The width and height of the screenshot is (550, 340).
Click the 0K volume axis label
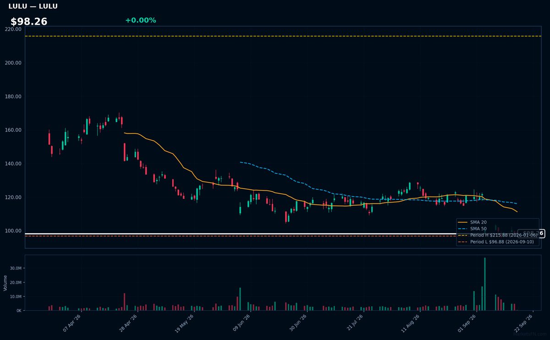tap(19, 310)
